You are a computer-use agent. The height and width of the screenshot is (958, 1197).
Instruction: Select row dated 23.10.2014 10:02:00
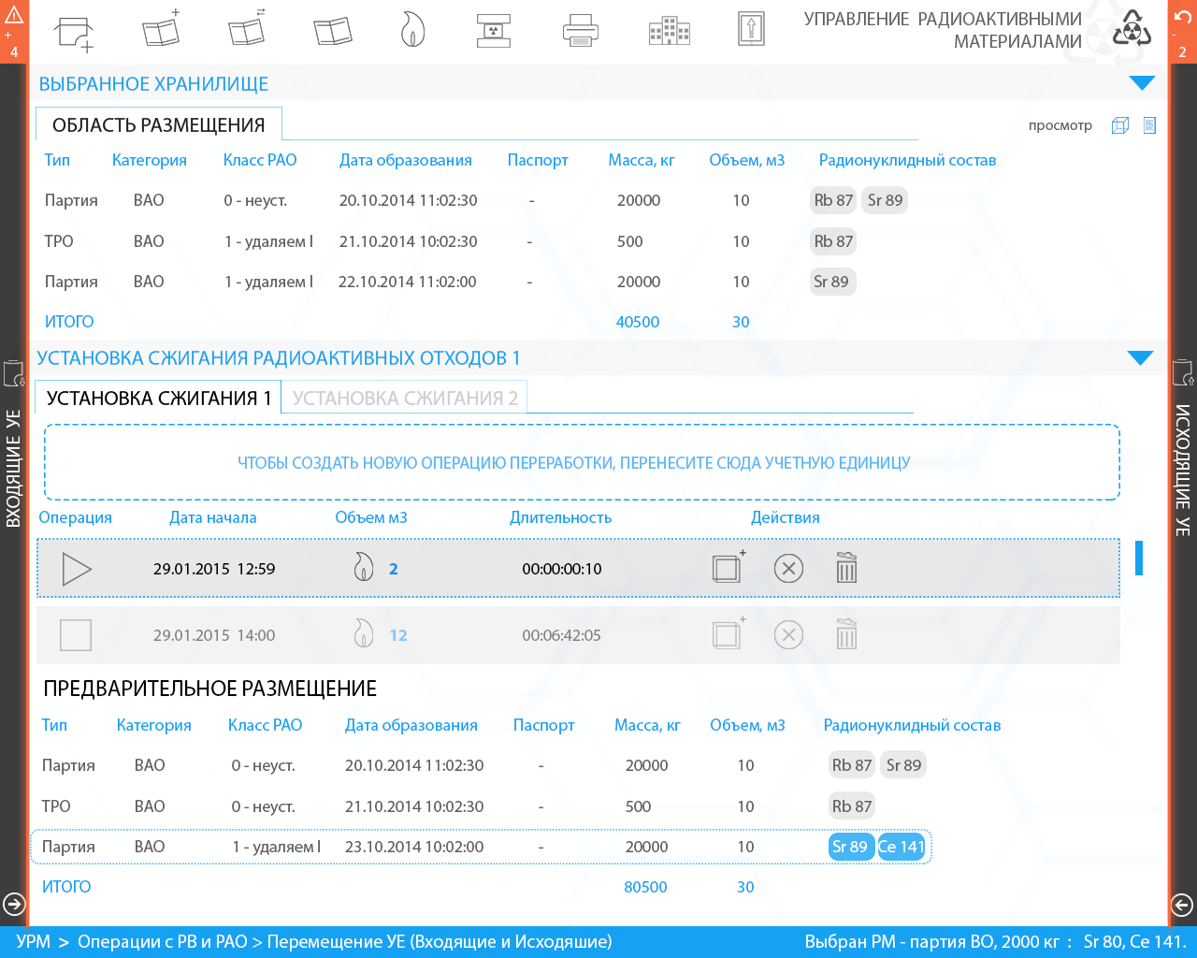tap(482, 847)
